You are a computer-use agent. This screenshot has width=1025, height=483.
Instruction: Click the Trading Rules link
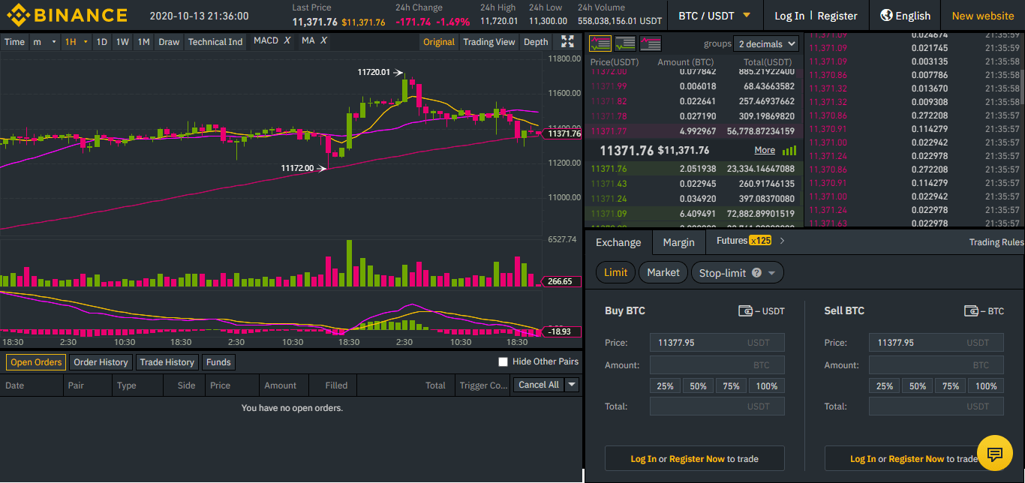[996, 242]
